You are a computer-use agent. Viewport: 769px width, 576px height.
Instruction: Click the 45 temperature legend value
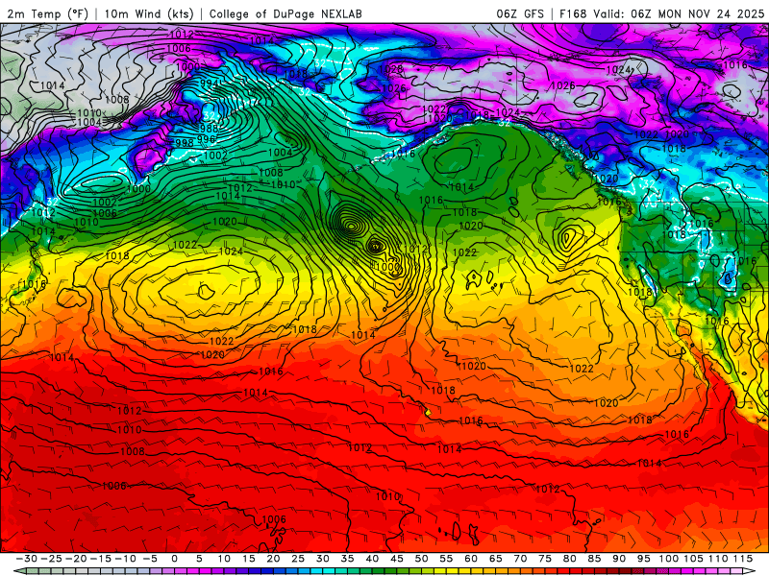pos(396,559)
